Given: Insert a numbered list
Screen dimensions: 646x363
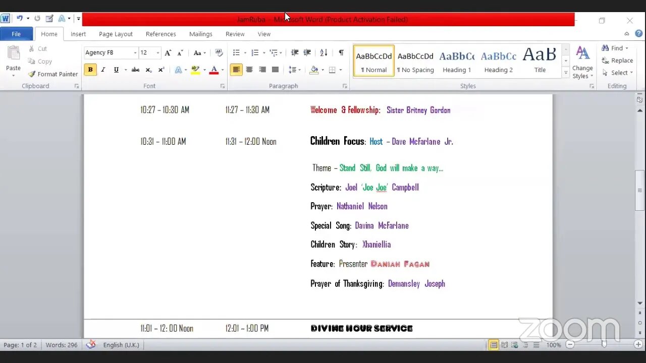Looking at the screenshot, I should [255, 52].
